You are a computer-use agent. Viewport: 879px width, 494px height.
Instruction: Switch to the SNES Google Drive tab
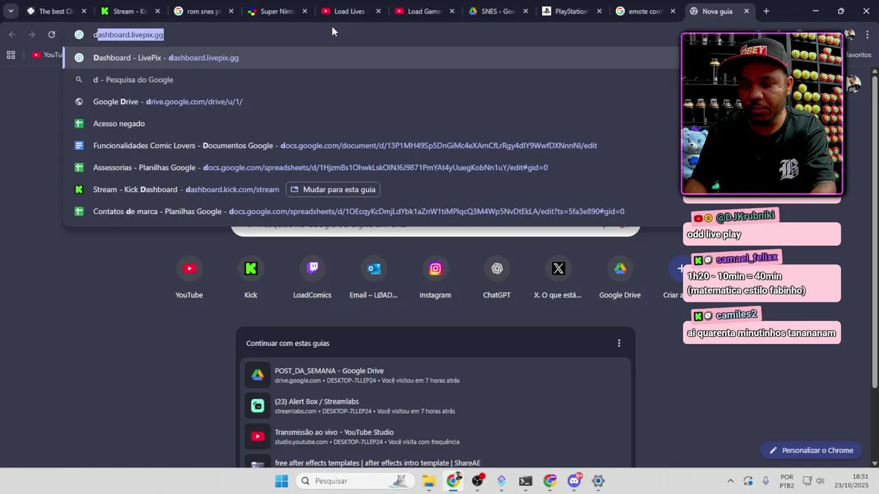tap(499, 11)
